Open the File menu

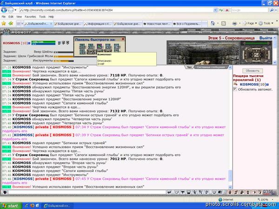4,17
